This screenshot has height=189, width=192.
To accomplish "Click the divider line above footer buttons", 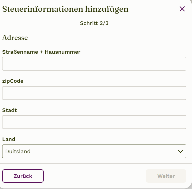I will (x=96, y=164).
